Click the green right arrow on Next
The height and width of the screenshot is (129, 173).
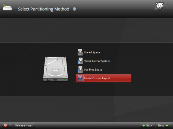tap(167, 125)
